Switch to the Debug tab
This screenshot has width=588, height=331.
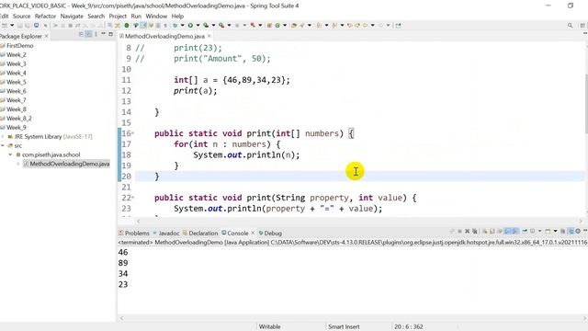tap(270, 233)
